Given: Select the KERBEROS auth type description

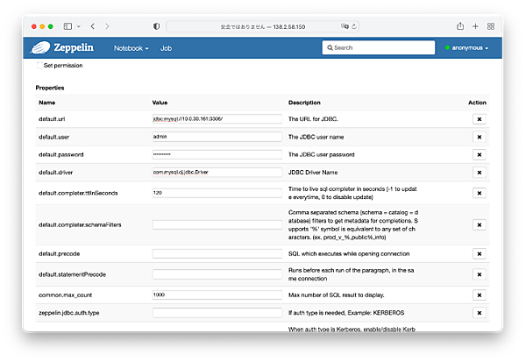Looking at the screenshot, I should [x=346, y=313].
